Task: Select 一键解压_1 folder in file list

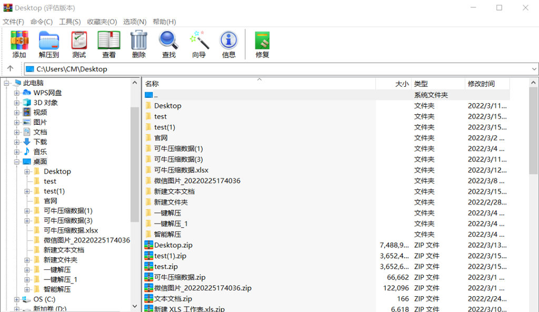Action: click(171, 224)
